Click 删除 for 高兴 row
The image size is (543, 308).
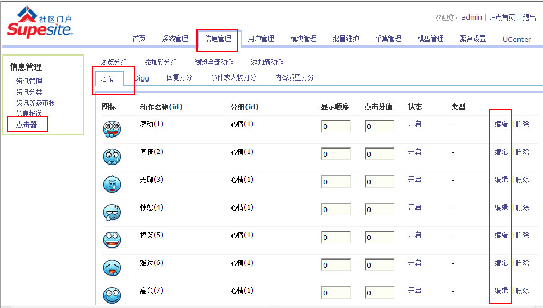click(x=522, y=291)
